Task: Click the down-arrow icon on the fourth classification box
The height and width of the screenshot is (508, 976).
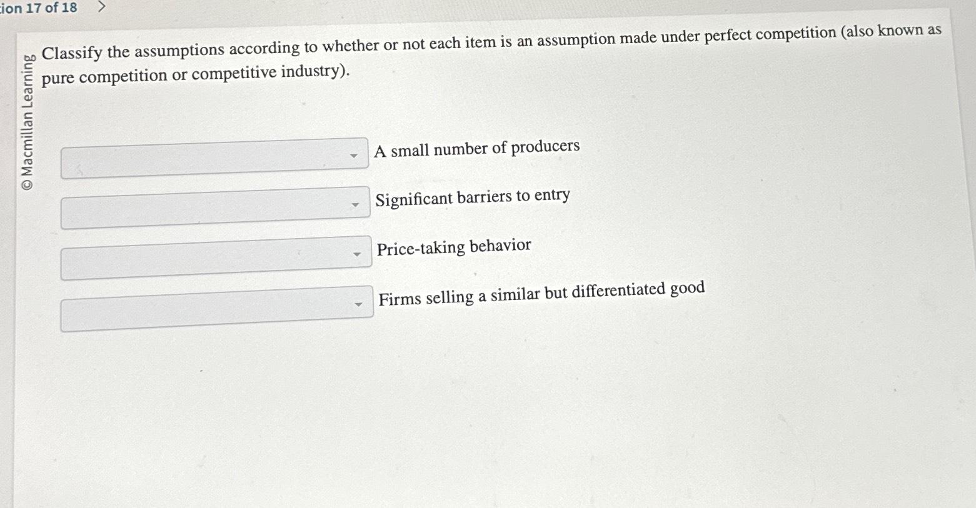Action: 358,304
